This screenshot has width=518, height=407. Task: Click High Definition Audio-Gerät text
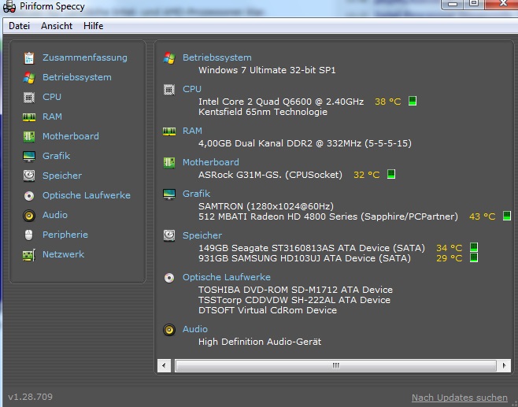(260, 342)
